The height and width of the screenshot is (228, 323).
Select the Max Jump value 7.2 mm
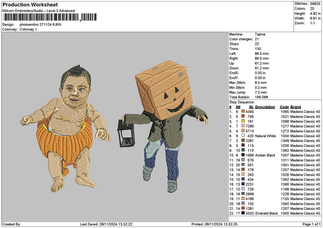click(261, 92)
